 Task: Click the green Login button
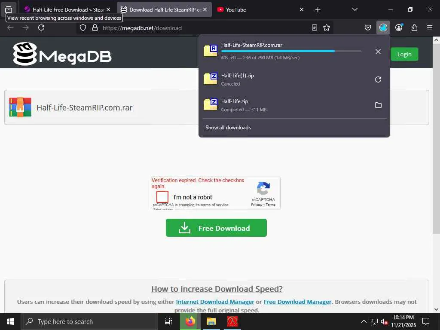pos(404,54)
